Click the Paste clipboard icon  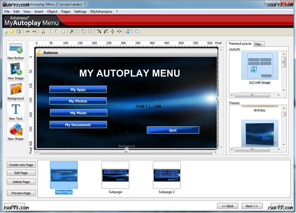click(56, 31)
